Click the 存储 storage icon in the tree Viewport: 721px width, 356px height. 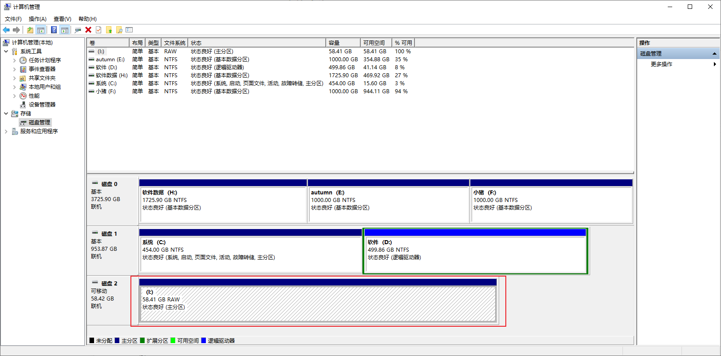[15, 114]
